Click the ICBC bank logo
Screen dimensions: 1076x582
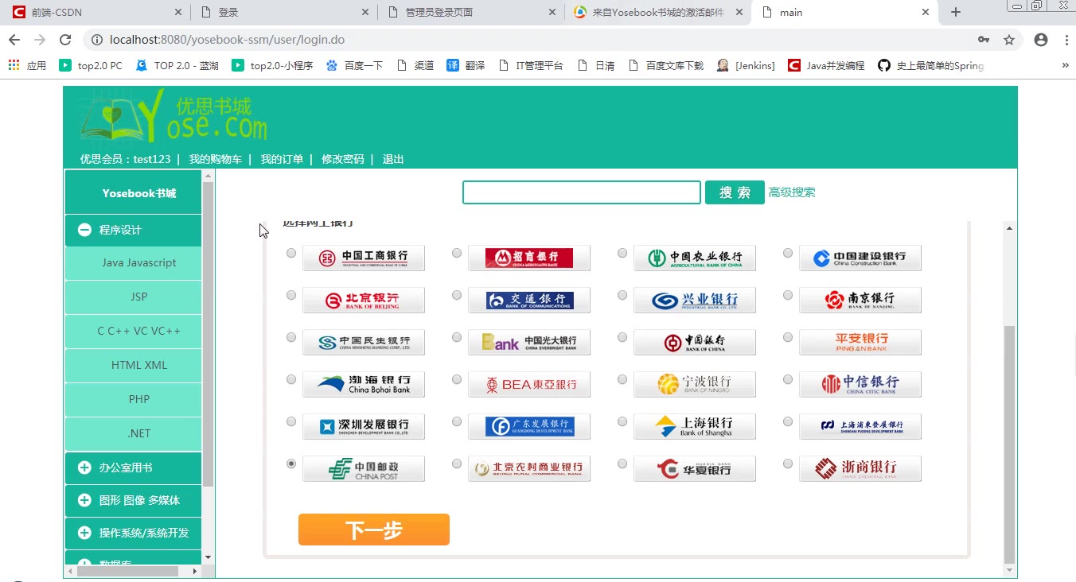(364, 258)
